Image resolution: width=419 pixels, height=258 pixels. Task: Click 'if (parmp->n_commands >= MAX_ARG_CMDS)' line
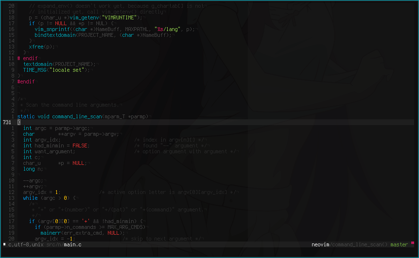(90, 227)
